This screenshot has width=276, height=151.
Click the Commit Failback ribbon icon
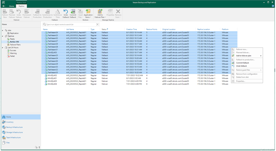coord(73,13)
